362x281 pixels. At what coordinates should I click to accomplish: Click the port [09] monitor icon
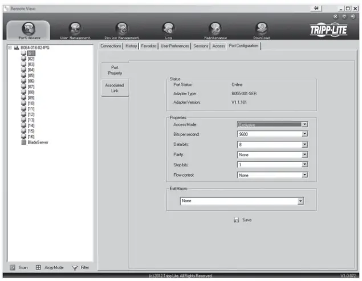tap(23, 97)
